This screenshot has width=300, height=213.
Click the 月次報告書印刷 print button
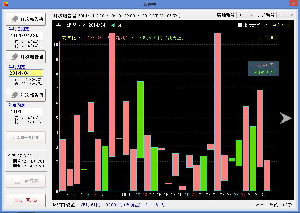coord(26,137)
